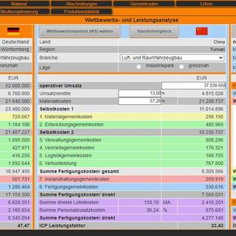Viewport: 236px width, 236px height.
Task: Open the Abschreibungen tab
Action: tap(82, 4)
